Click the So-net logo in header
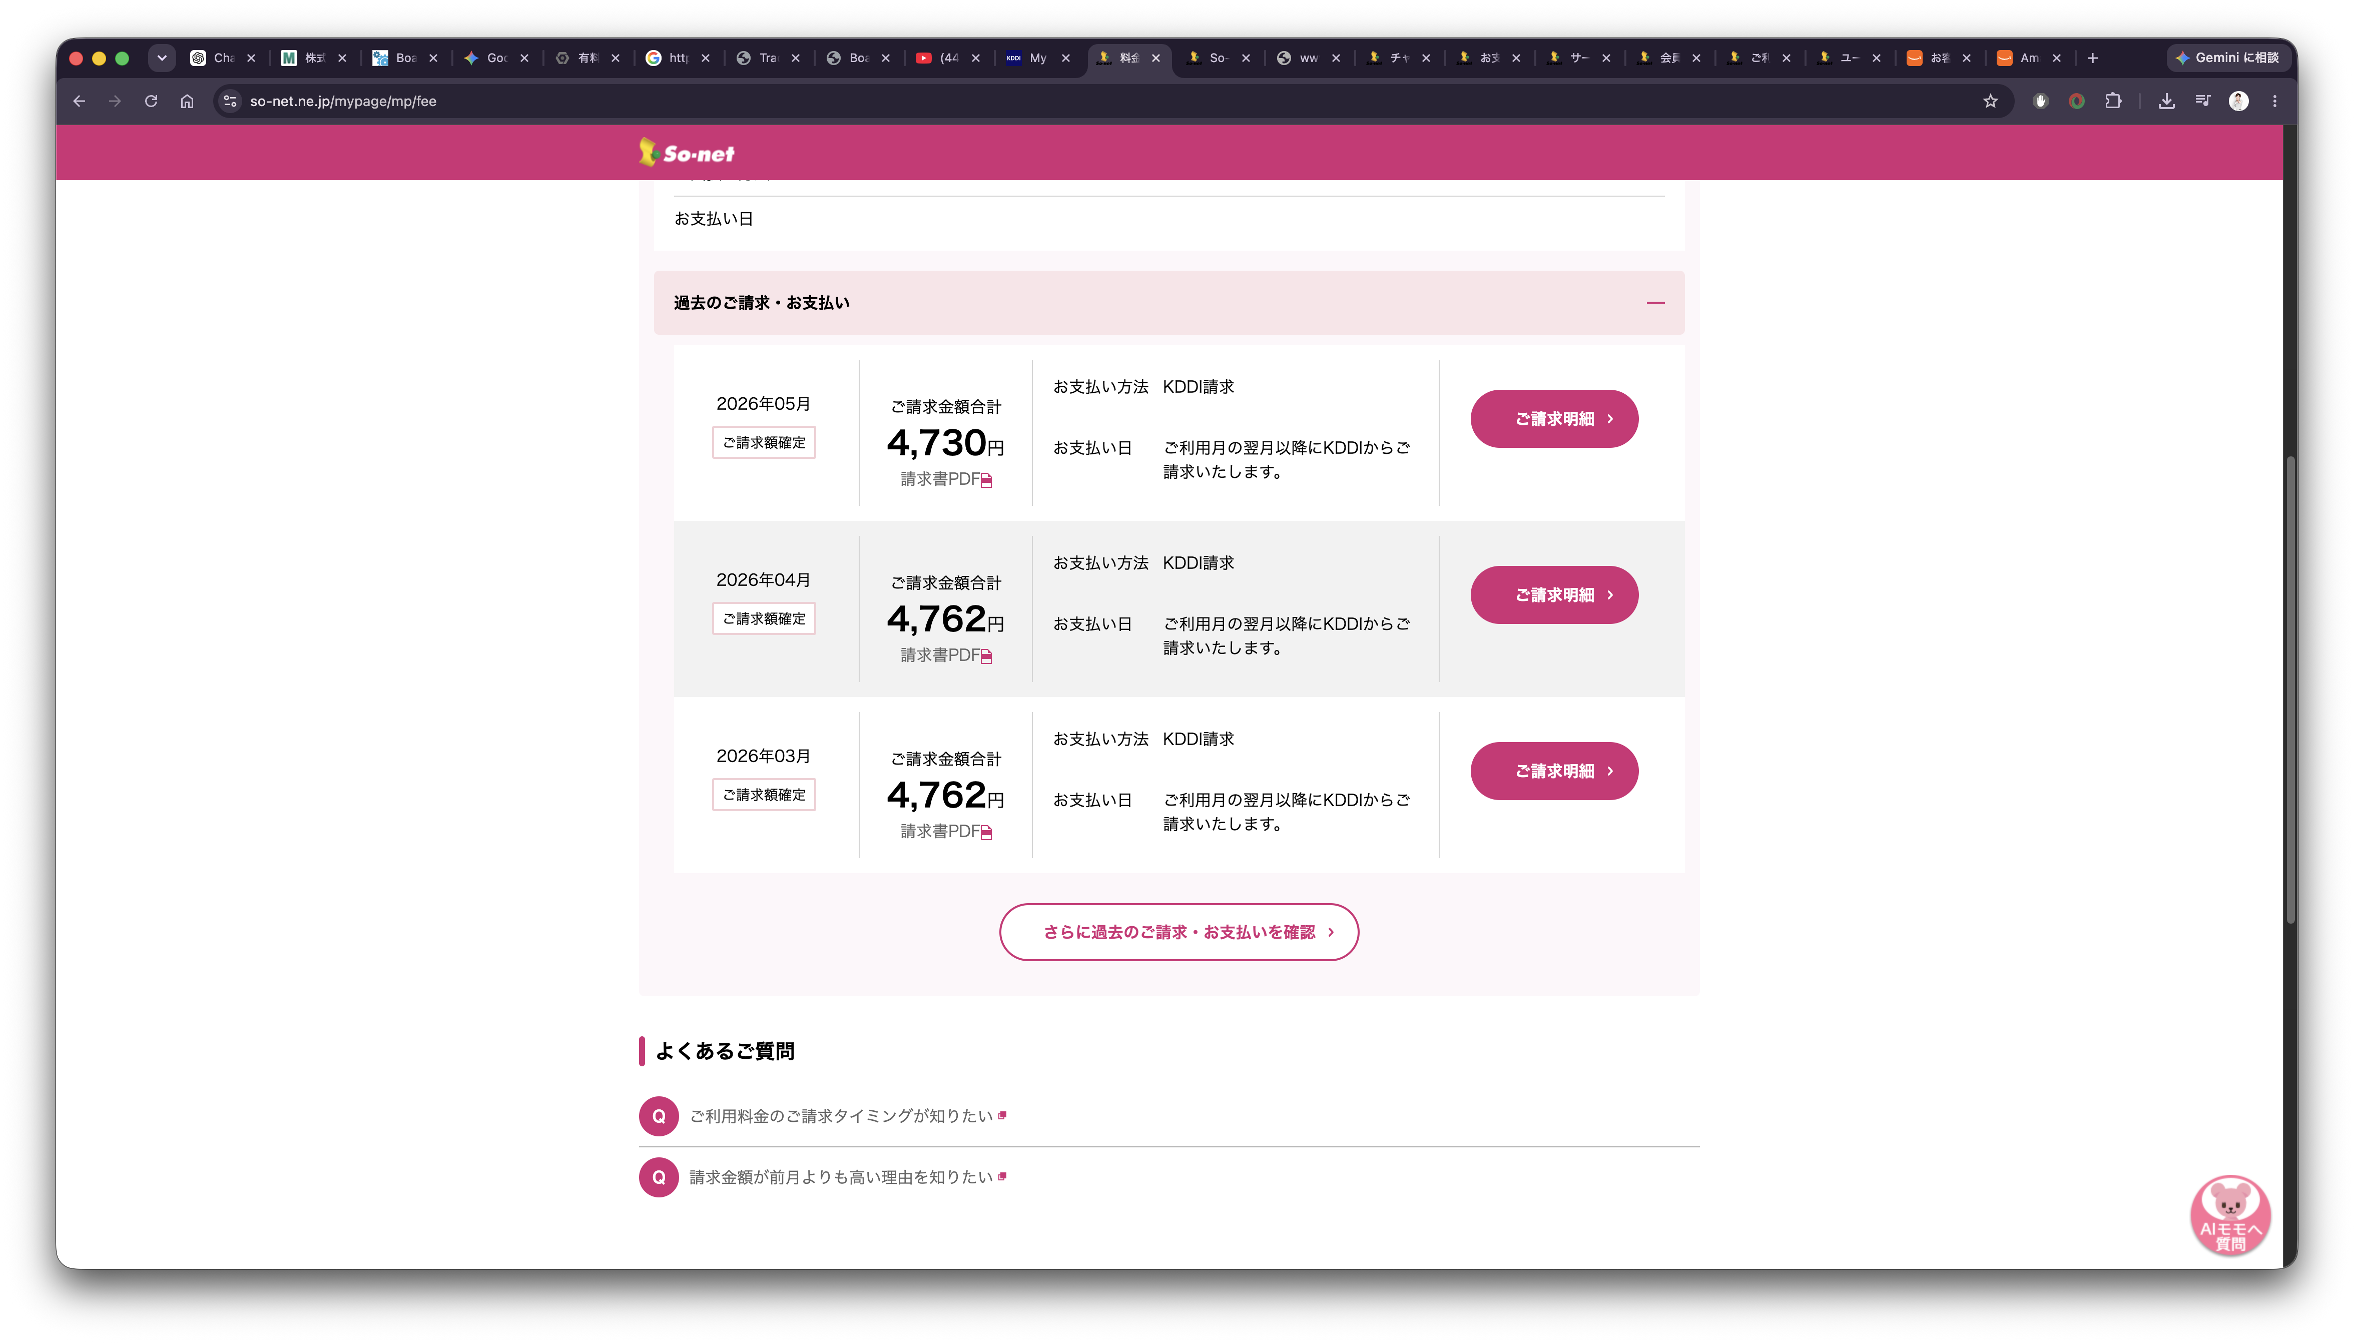This screenshot has height=1343, width=2354. [x=687, y=153]
